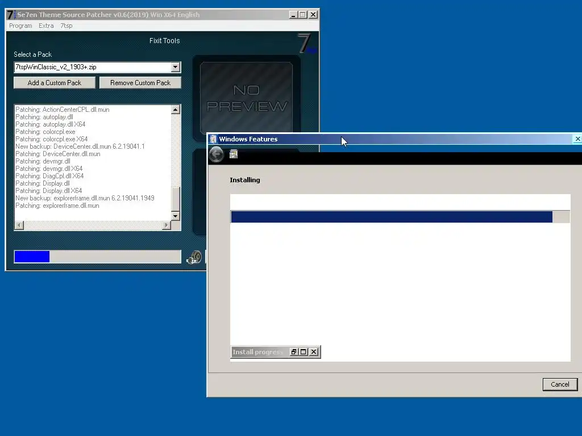Click the vertical scrollbar thumb in patch log
The height and width of the screenshot is (436, 582).
[x=176, y=198]
